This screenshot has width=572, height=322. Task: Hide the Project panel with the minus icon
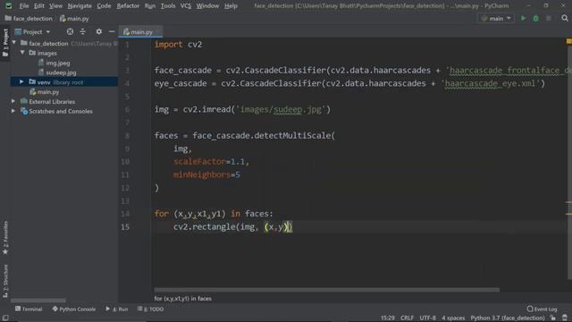click(112, 32)
